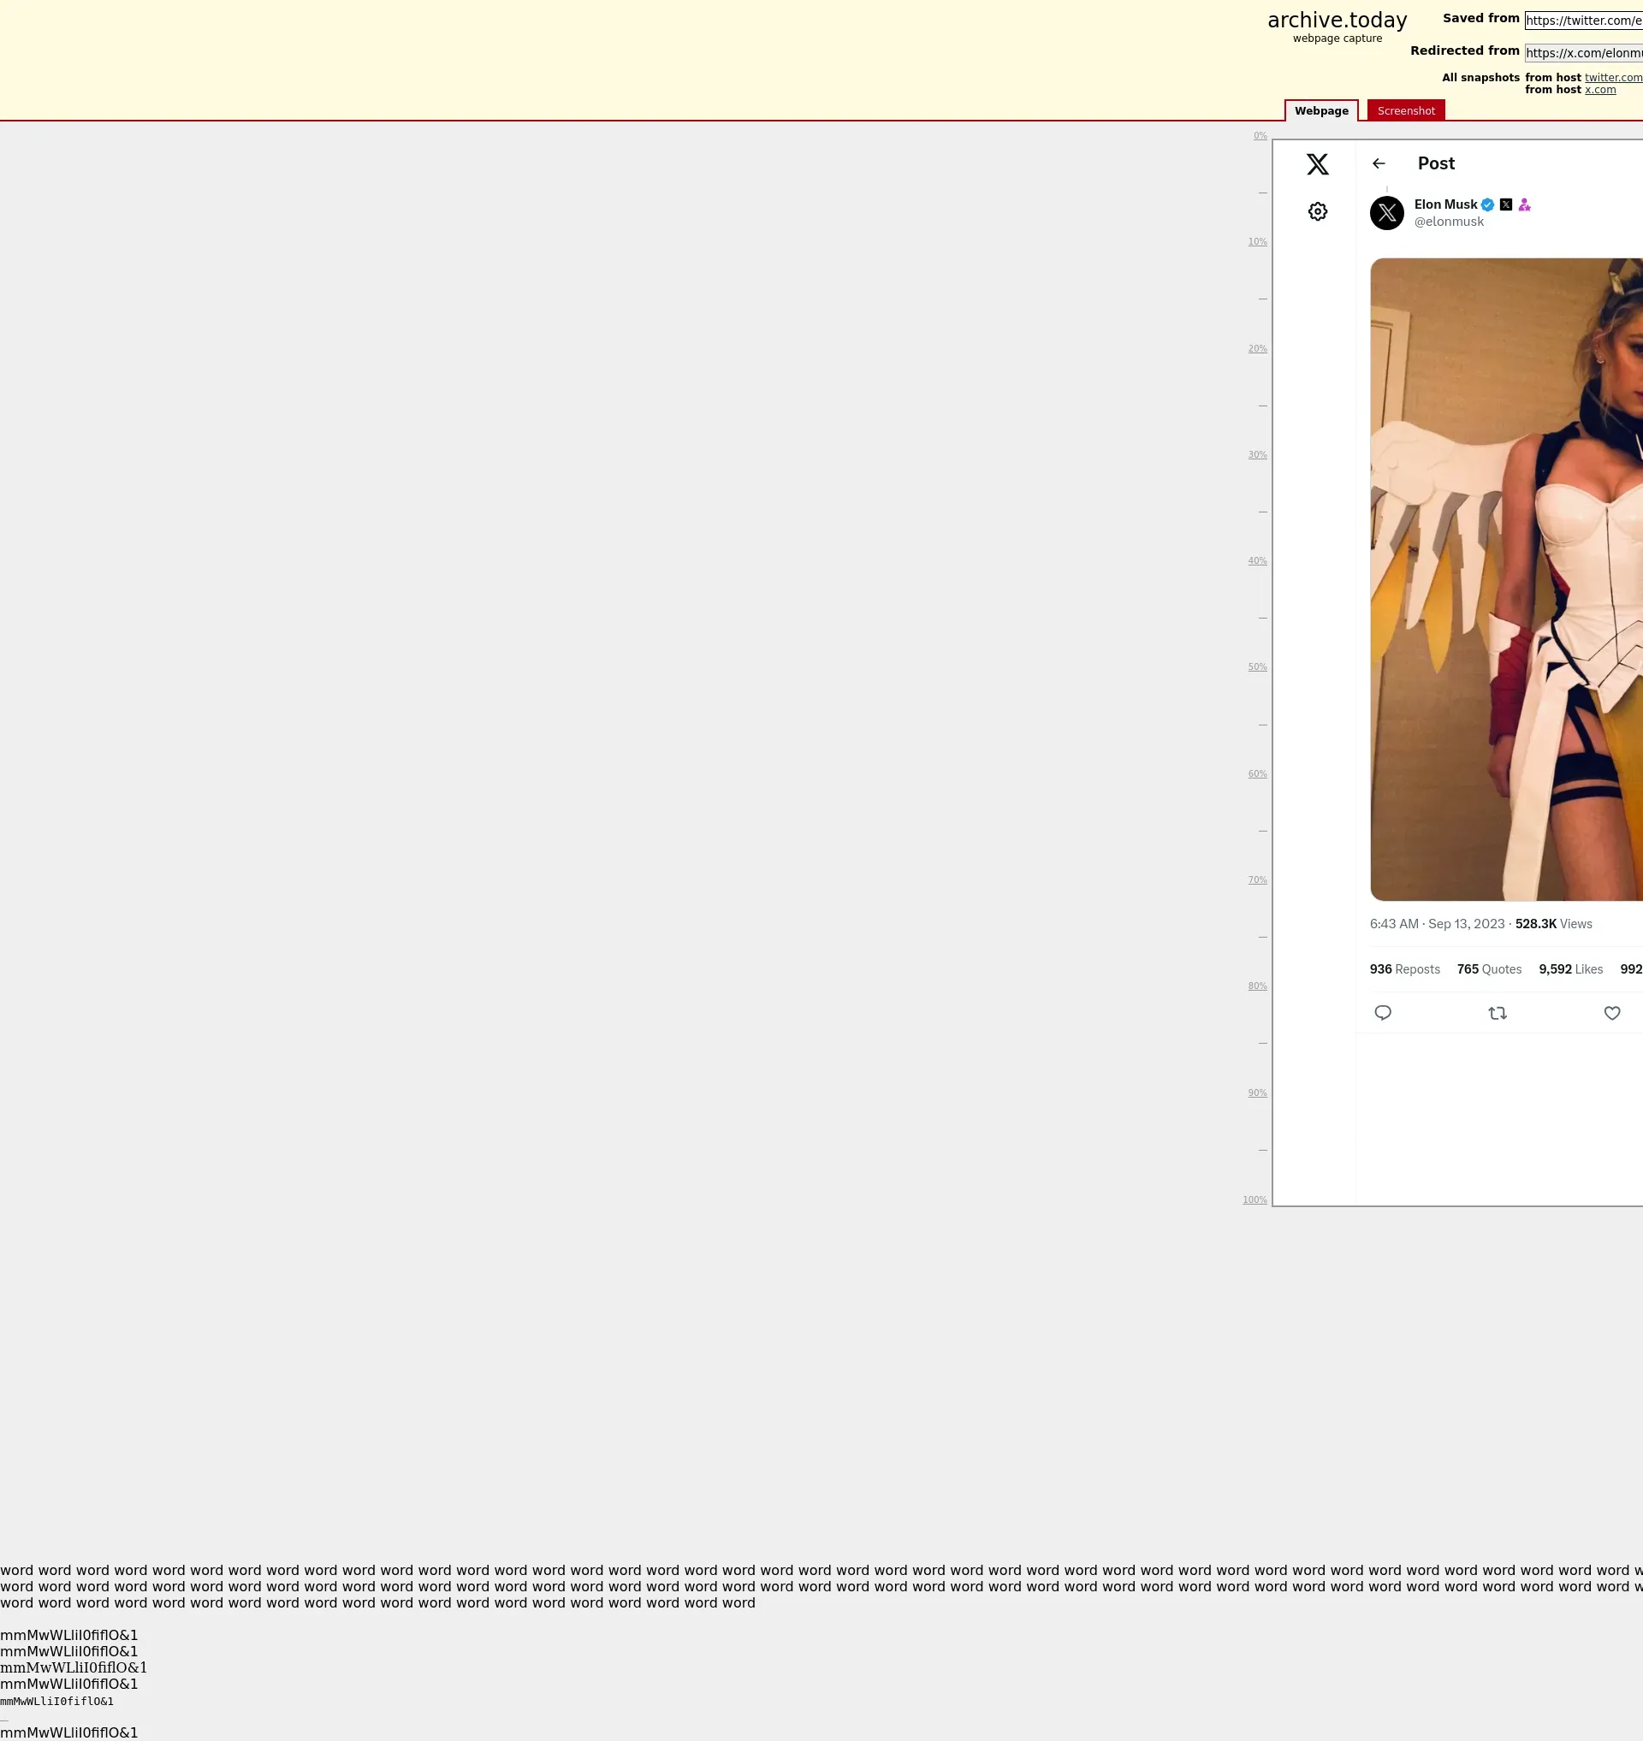Open the x.com snapshots link
The image size is (1643, 1741).
(x=1600, y=90)
